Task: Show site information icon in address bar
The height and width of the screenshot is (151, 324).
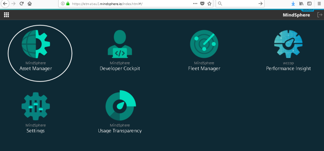Action: pos(63,4)
